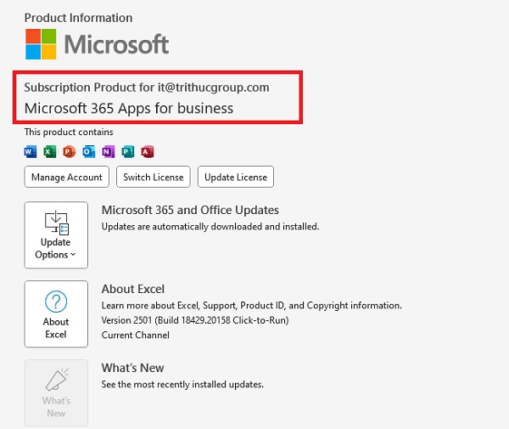Click the Word app icon
Viewport: 509px width, 429px height.
(x=31, y=152)
